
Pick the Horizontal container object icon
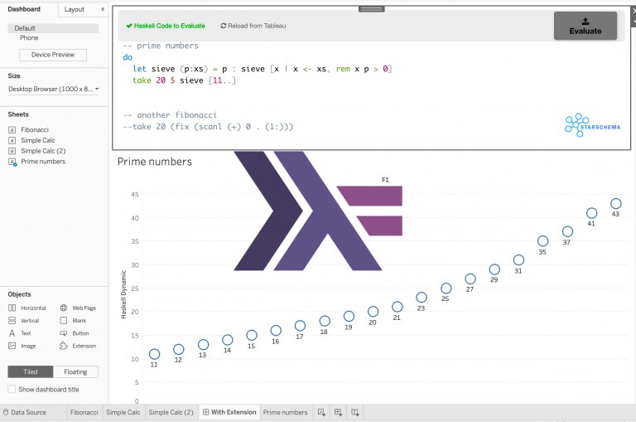(x=12, y=308)
